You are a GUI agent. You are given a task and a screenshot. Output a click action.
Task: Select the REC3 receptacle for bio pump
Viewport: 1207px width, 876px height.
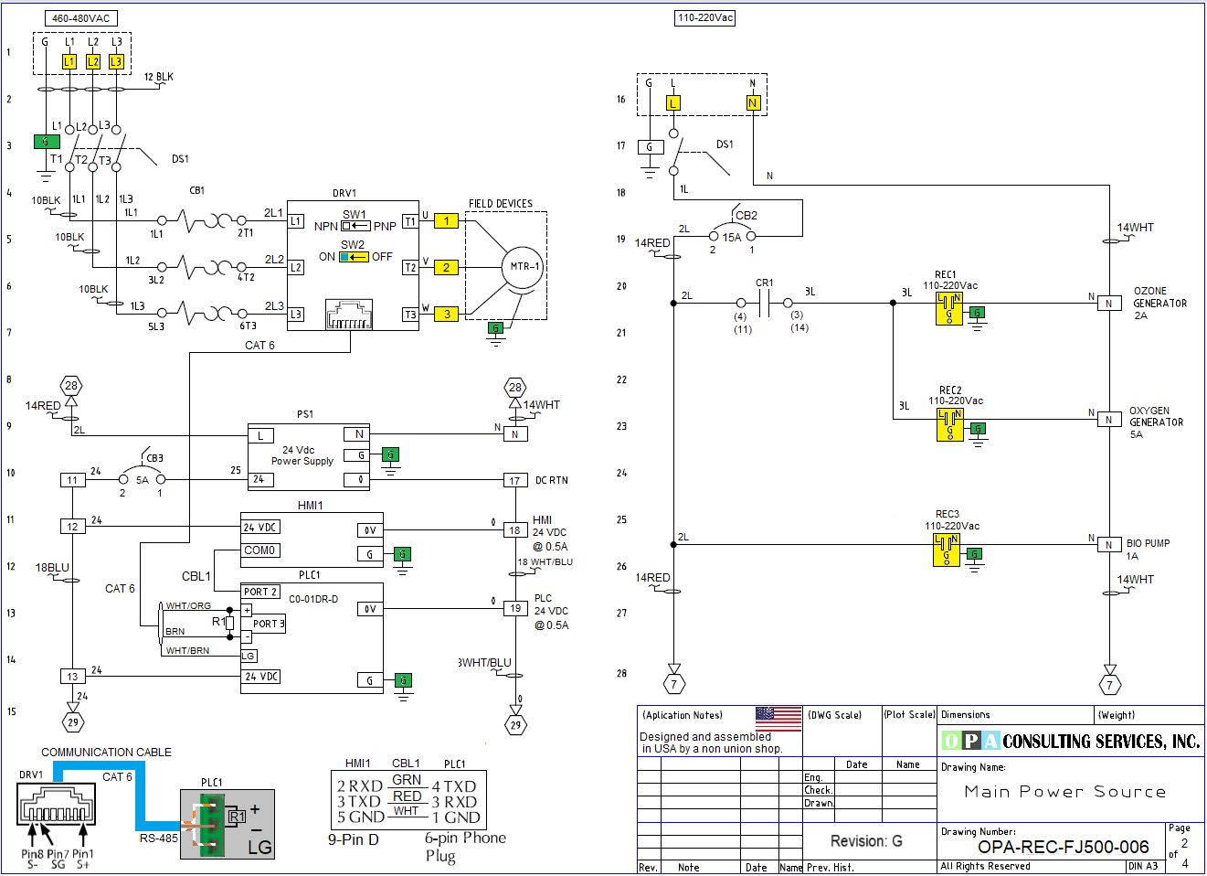[946, 550]
